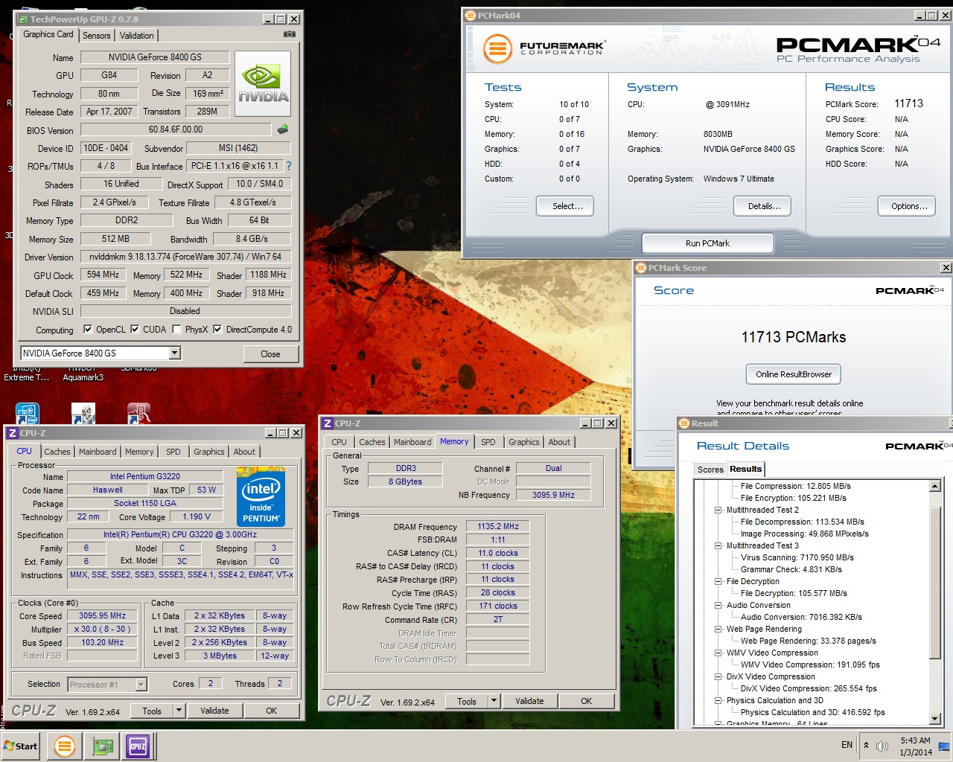The height and width of the screenshot is (762, 953).
Task: Toggle the OpenCL checkbox
Action: pyautogui.click(x=88, y=329)
